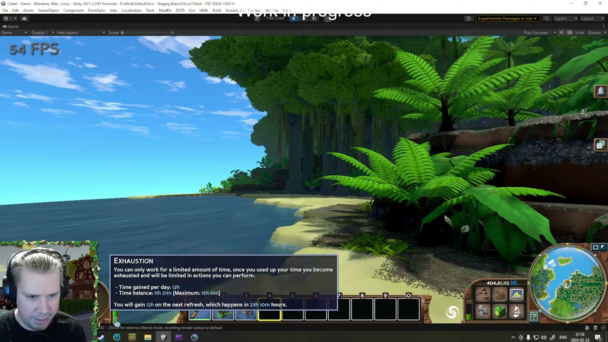Click the minimap corner triangle icon

(602, 247)
